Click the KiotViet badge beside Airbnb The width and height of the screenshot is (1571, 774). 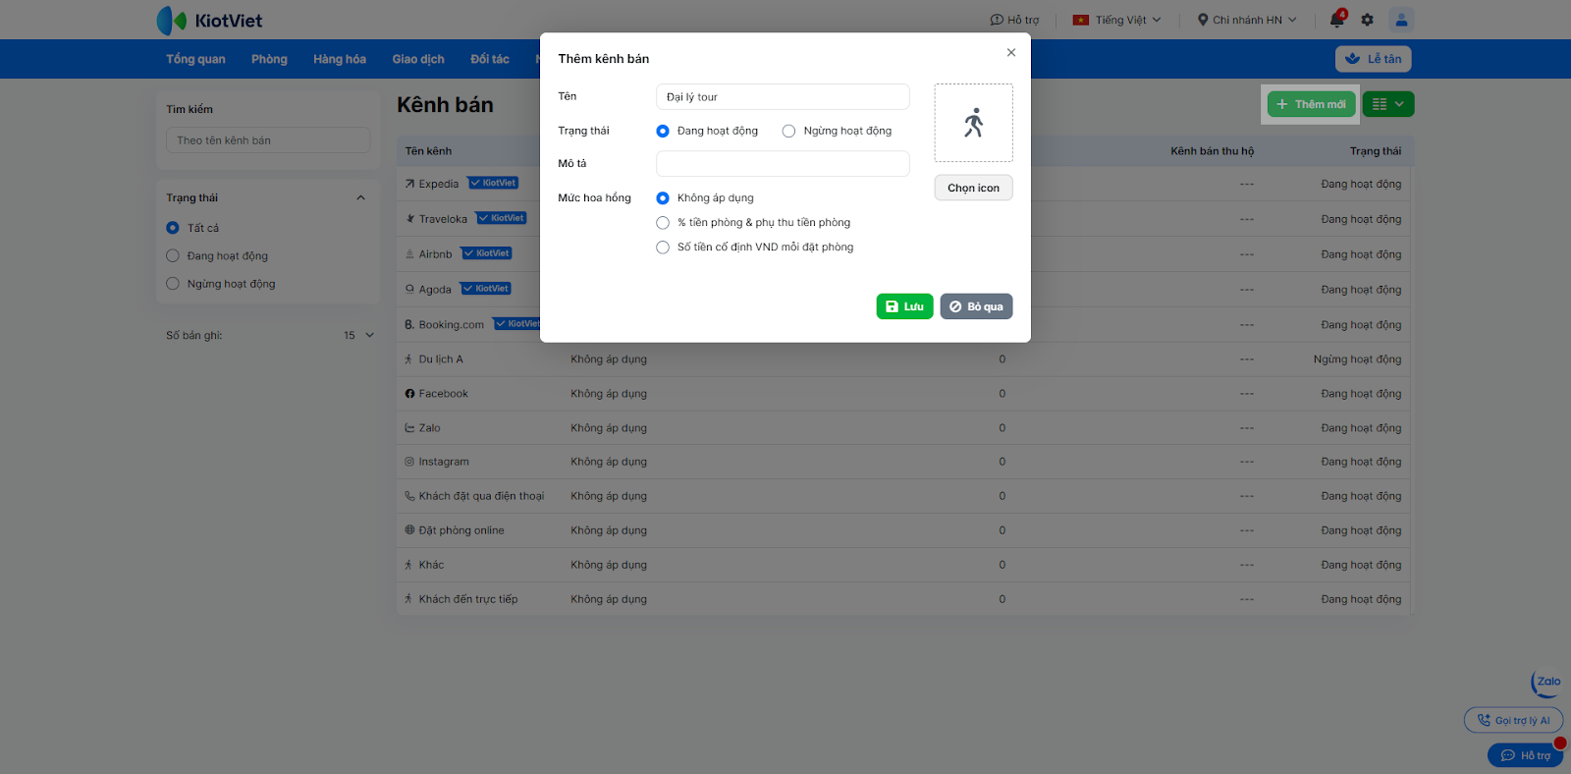click(x=487, y=253)
